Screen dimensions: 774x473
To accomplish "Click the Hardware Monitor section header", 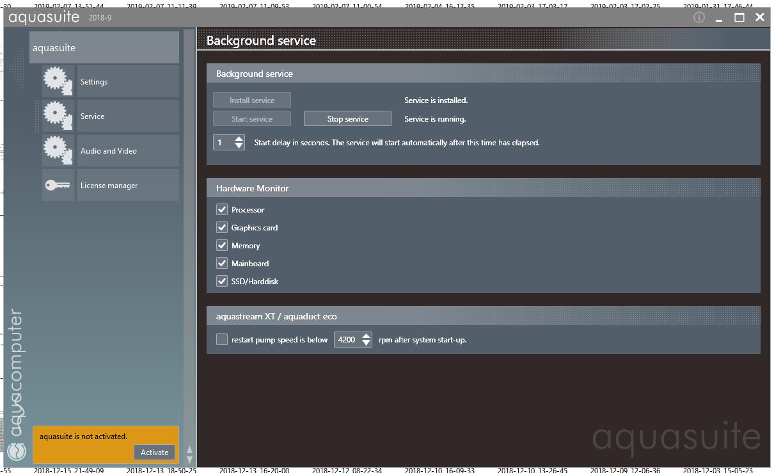I will point(484,188).
